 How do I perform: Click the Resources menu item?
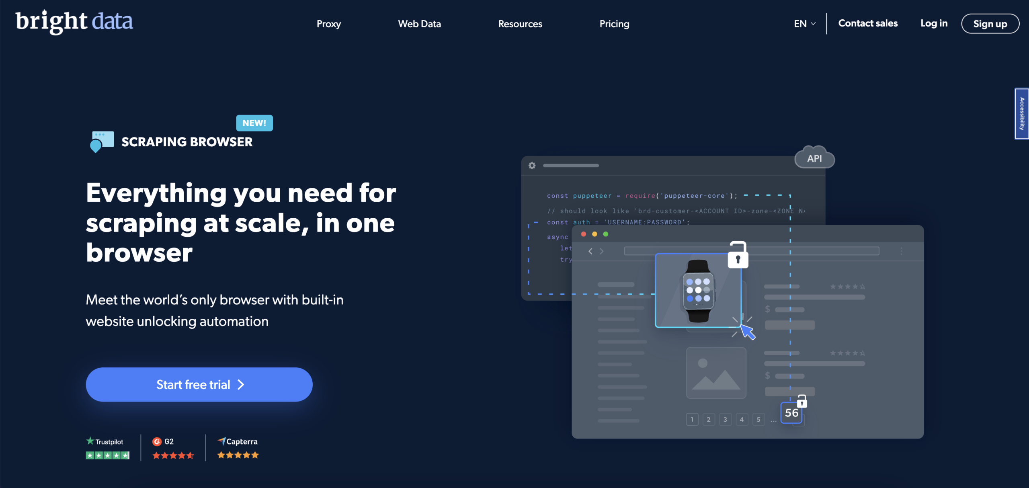point(521,23)
